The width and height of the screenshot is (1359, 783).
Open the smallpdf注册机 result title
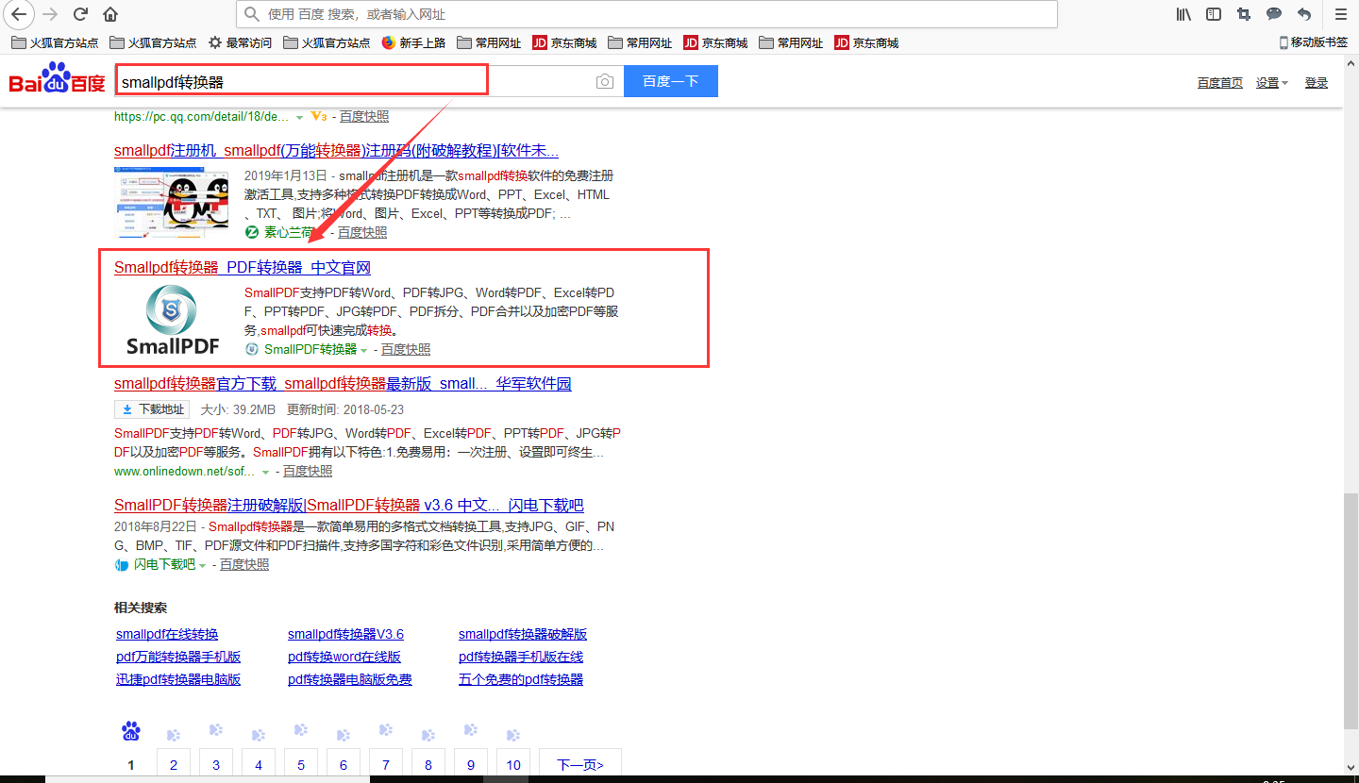tap(336, 151)
